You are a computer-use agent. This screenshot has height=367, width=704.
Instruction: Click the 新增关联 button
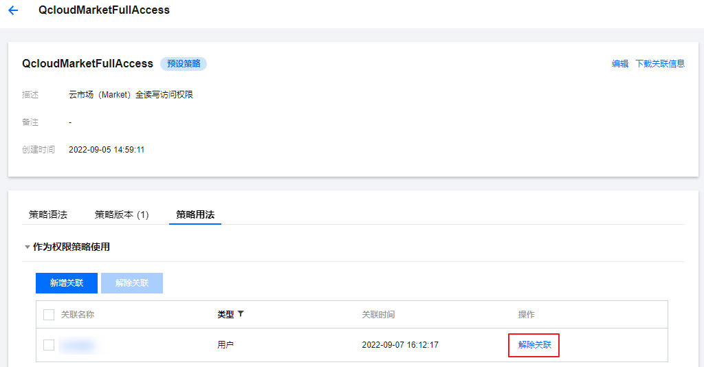click(67, 283)
